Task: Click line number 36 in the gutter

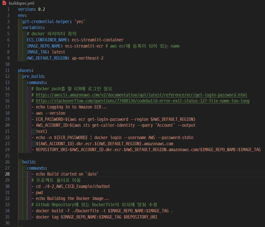Action: point(7,223)
